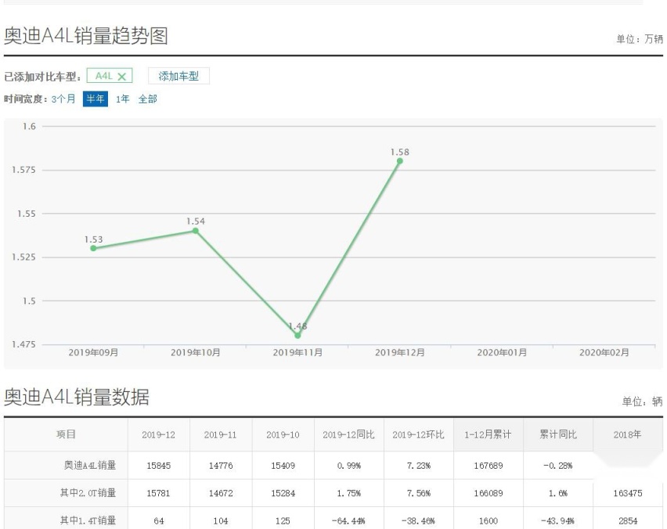The image size is (667, 529).
Task: Click the 项目 column header
Action: (x=66, y=434)
